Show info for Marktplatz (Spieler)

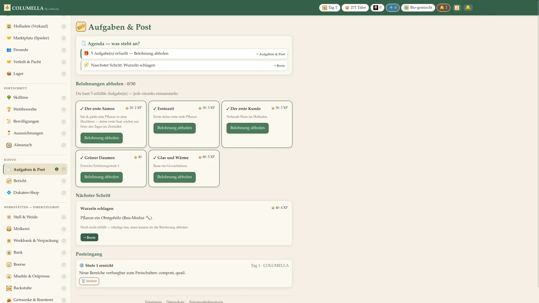click(x=64, y=38)
